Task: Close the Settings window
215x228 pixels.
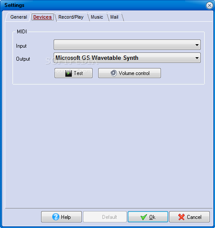Action: coord(209,6)
